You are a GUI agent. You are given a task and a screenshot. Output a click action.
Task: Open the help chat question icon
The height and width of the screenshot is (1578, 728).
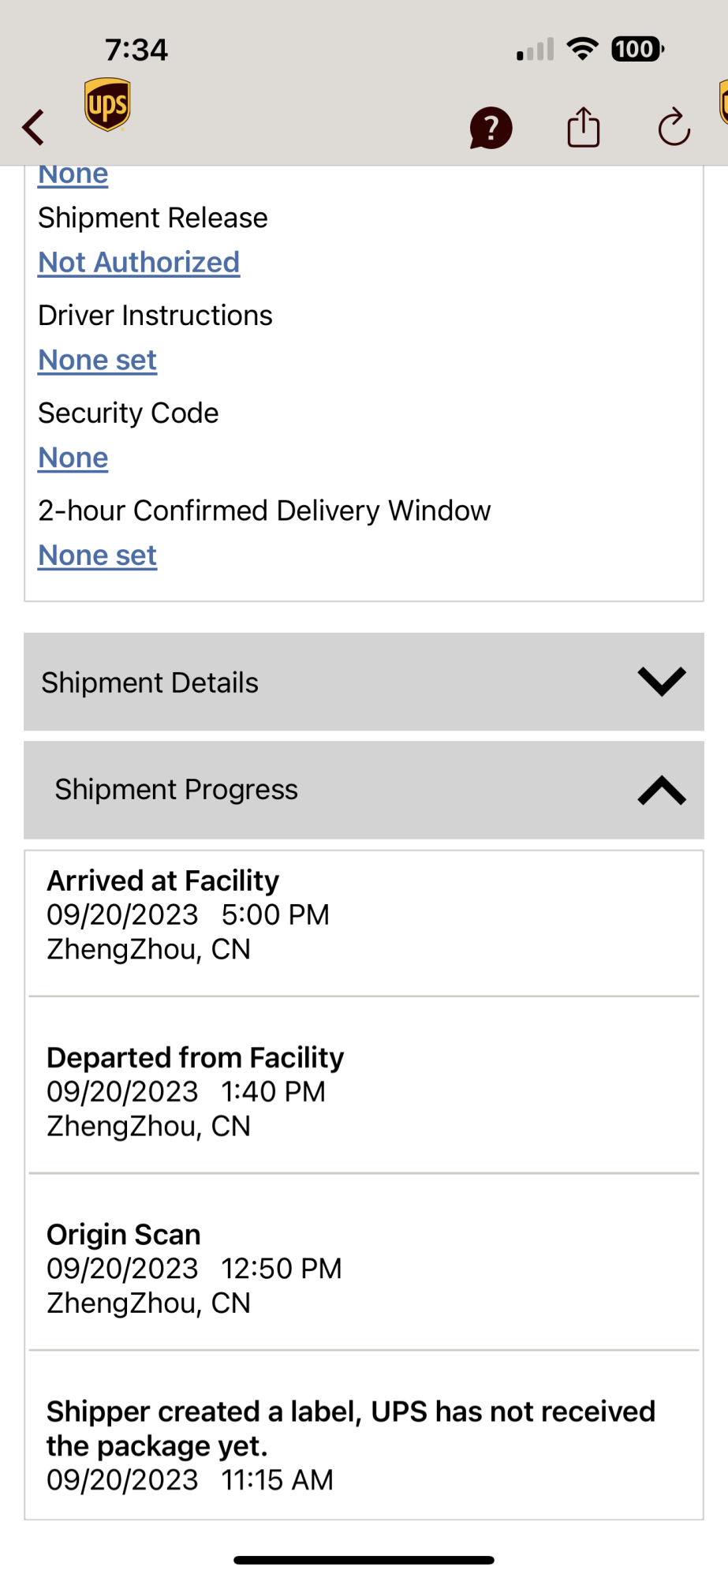pos(491,128)
